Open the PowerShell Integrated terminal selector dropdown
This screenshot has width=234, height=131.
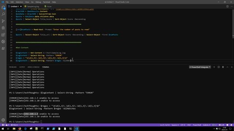[x=200, y=67]
